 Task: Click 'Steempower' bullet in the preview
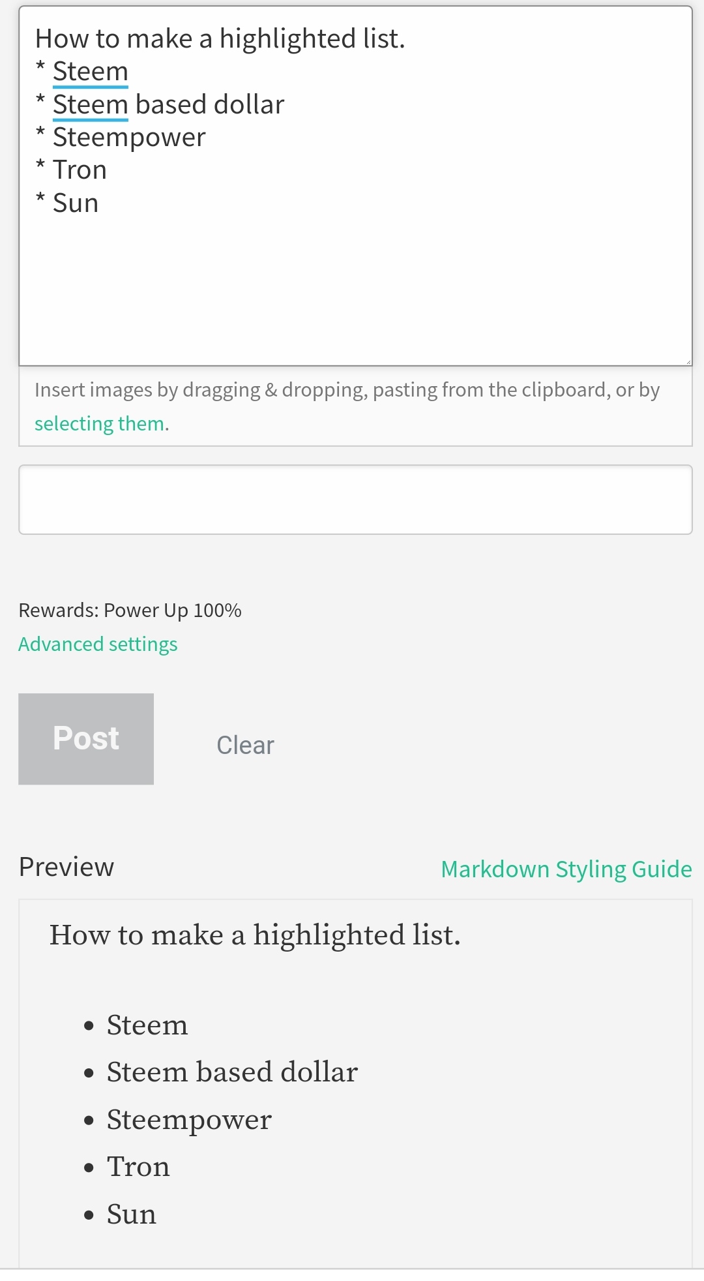(x=189, y=1120)
